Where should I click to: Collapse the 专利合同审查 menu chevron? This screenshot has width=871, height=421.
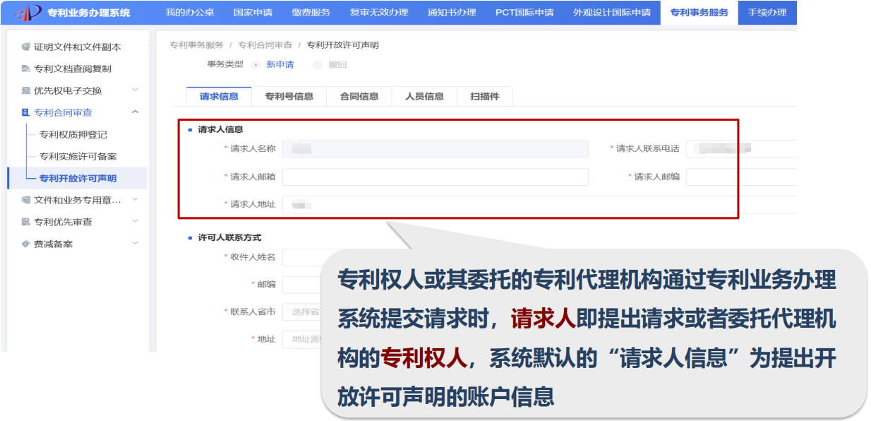tap(136, 112)
